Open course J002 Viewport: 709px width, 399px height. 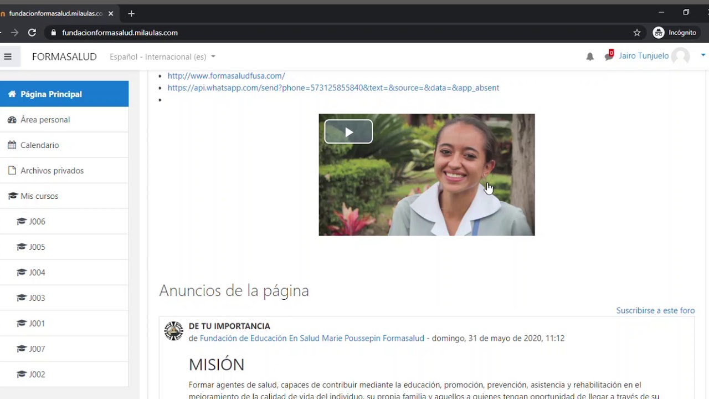tap(64, 375)
